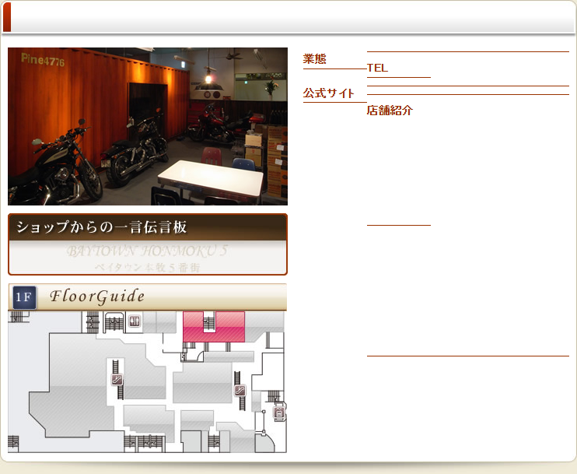Click the 公式サイト label
The image size is (577, 474).
(x=328, y=93)
